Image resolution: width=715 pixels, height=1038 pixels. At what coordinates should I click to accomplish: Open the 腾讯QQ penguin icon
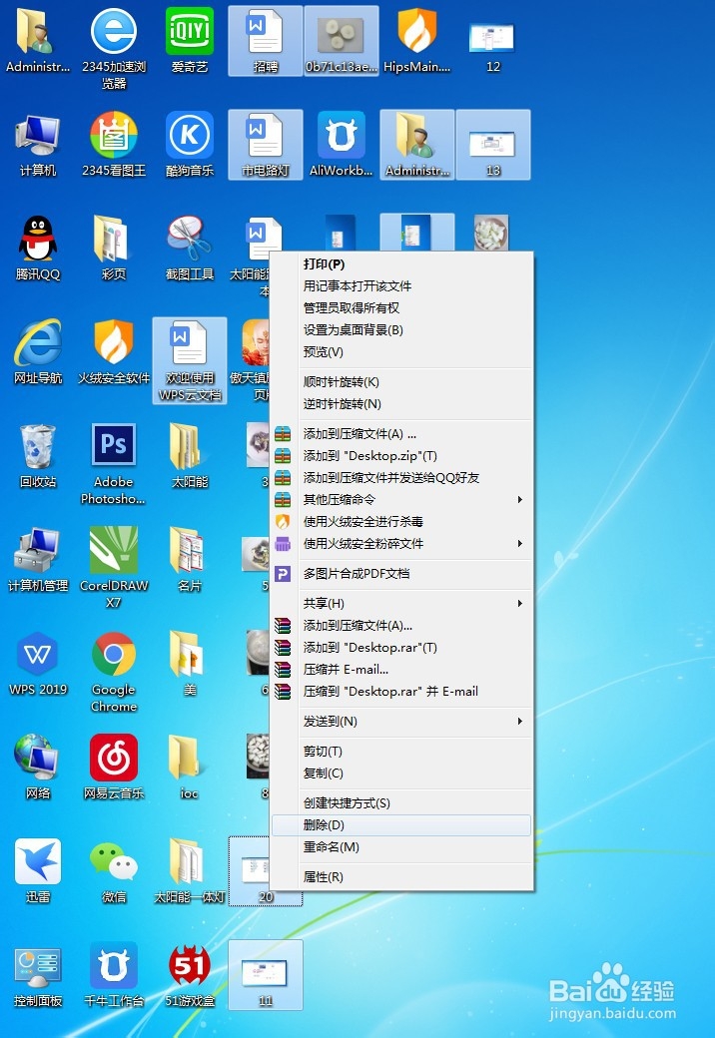[x=38, y=249]
